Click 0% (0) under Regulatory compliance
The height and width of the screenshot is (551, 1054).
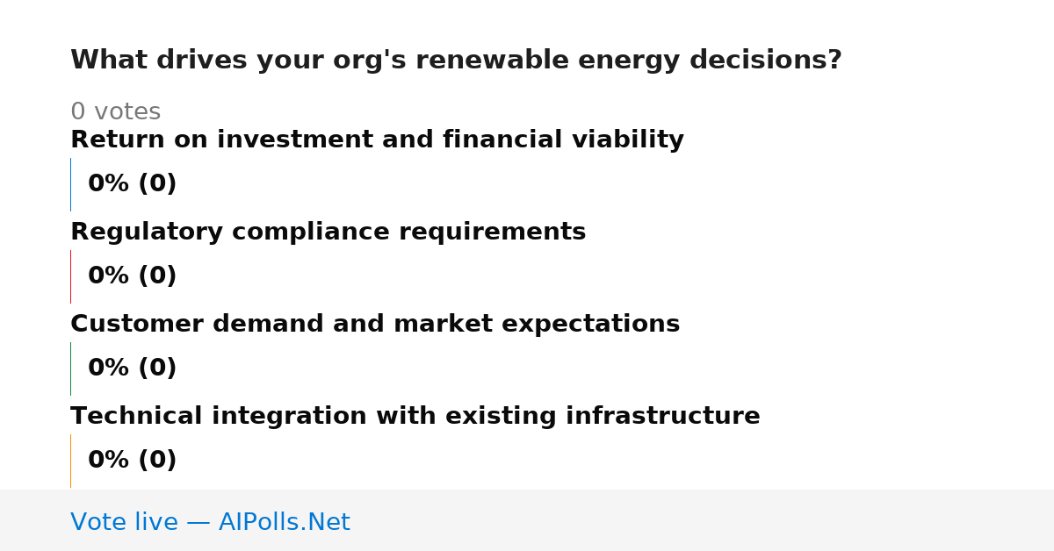(x=133, y=276)
